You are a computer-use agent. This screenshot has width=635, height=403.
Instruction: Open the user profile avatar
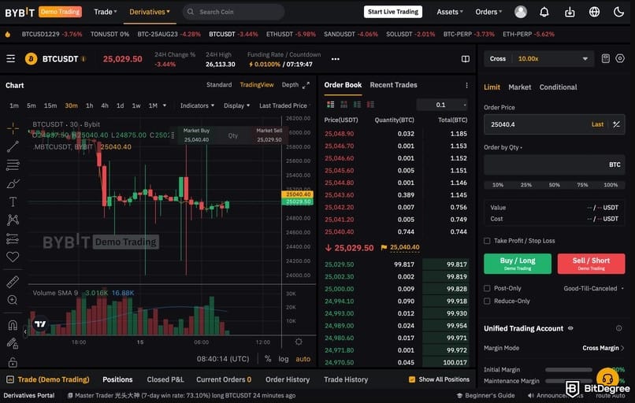521,12
